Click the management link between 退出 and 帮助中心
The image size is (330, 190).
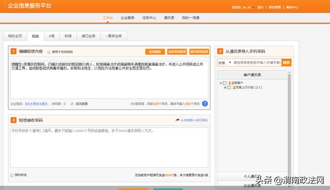pos(275,7)
